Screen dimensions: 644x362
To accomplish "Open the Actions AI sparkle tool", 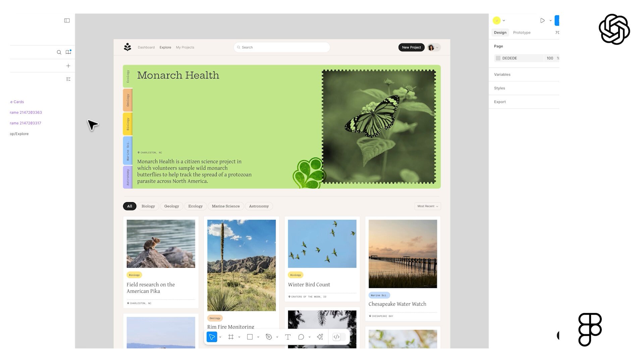I will 320,337.
